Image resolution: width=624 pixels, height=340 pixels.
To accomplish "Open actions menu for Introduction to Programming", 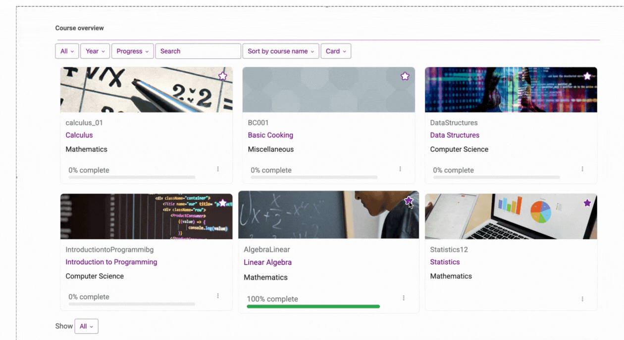I will click(x=218, y=296).
